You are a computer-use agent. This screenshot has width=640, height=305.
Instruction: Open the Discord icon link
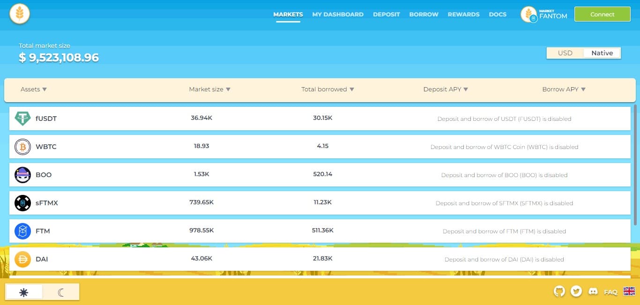[593, 291]
